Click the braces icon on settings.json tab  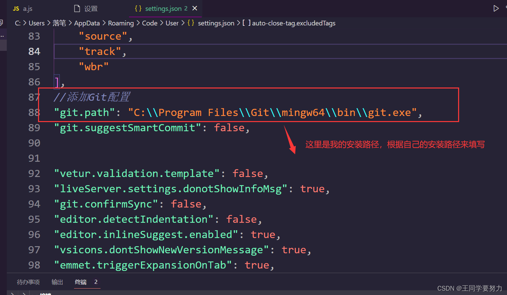point(138,8)
